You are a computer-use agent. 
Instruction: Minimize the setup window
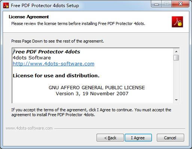point(156,4)
